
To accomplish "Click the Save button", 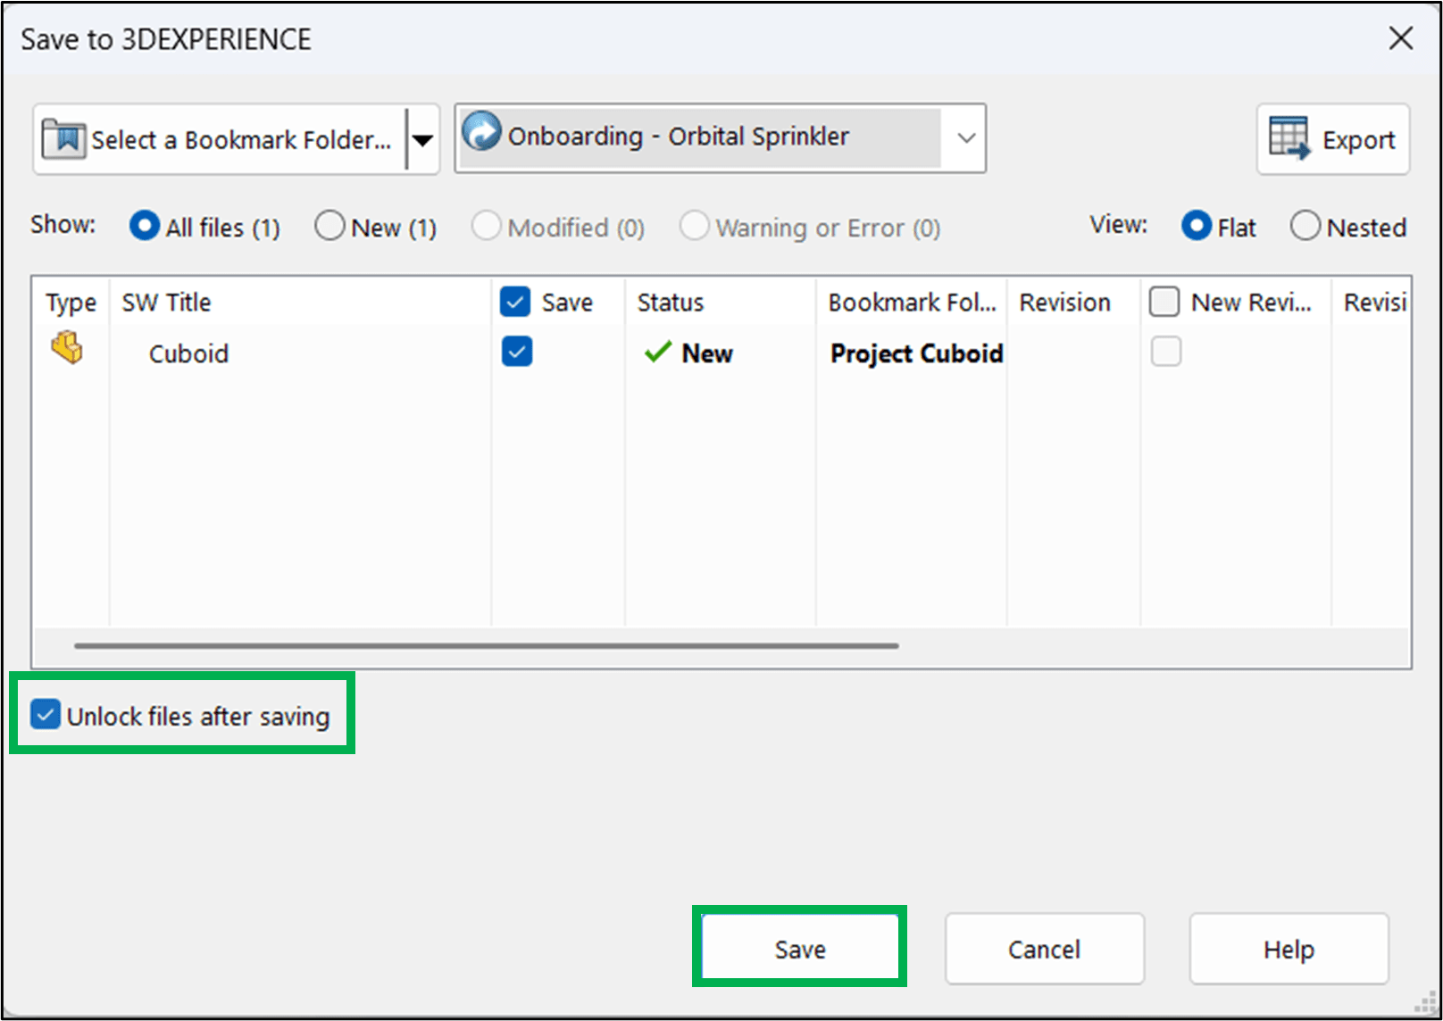I will [799, 949].
